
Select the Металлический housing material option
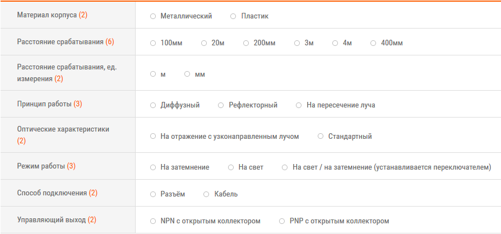click(153, 16)
